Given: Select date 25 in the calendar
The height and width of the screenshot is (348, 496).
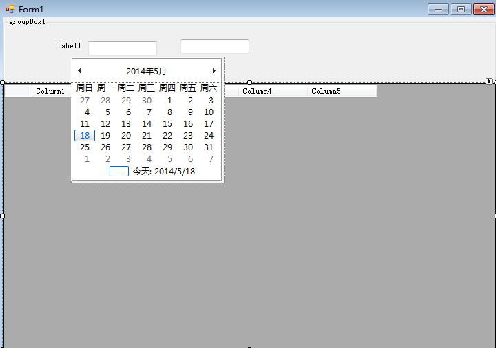Looking at the screenshot, I should click(85, 147).
